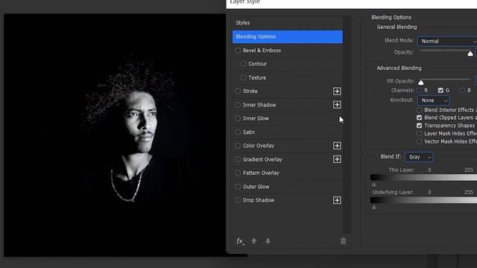Add another Color Overlay with plus icon

coord(337,146)
